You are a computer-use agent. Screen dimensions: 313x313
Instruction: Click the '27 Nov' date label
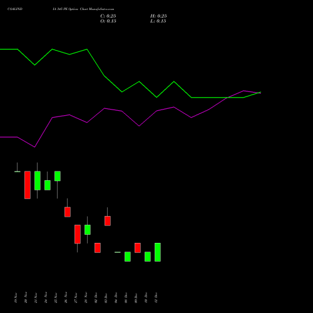(76, 297)
